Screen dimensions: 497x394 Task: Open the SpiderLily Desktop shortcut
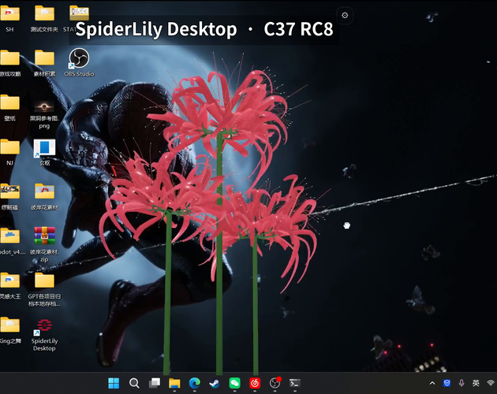pos(44,336)
